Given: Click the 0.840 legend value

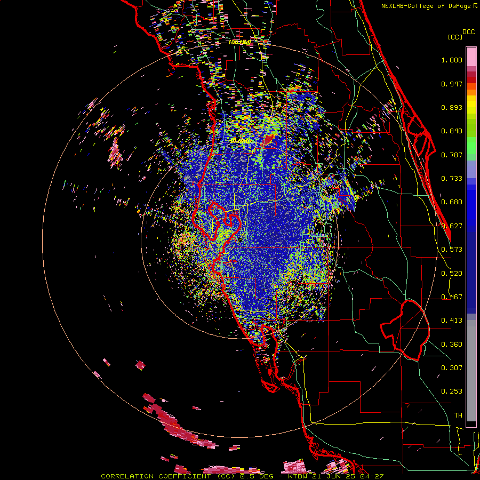Looking at the screenshot, I should pos(452,131).
